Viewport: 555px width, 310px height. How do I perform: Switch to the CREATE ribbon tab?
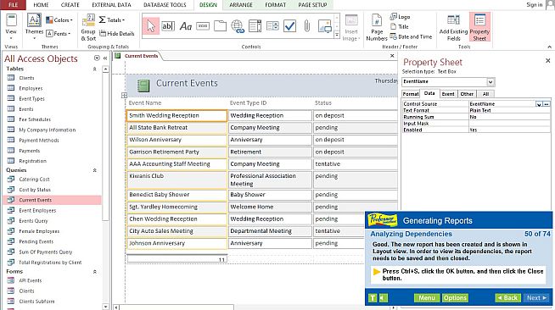point(70,5)
